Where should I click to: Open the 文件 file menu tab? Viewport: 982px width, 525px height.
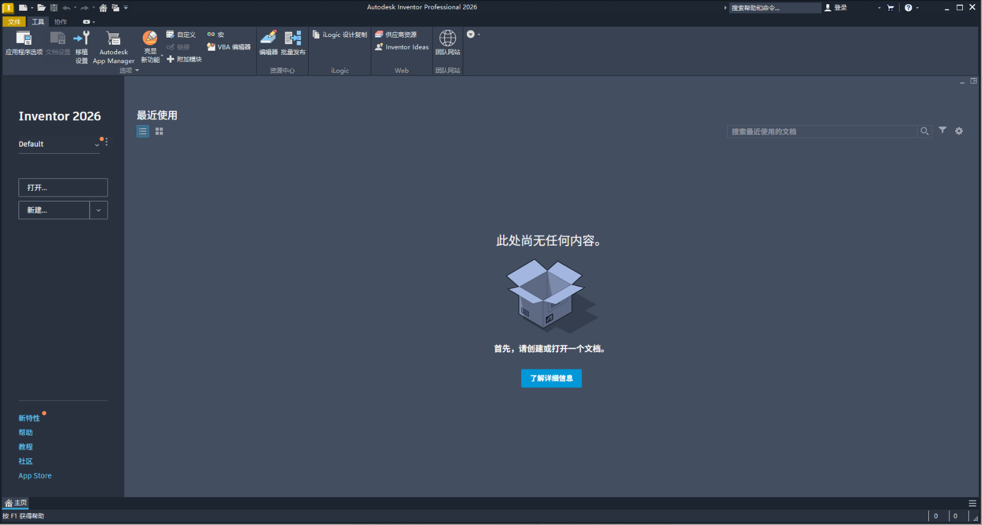tap(14, 21)
